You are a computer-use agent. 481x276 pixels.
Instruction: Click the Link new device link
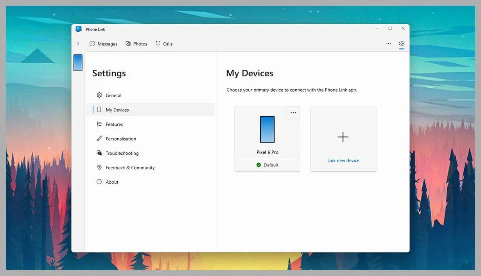click(343, 161)
